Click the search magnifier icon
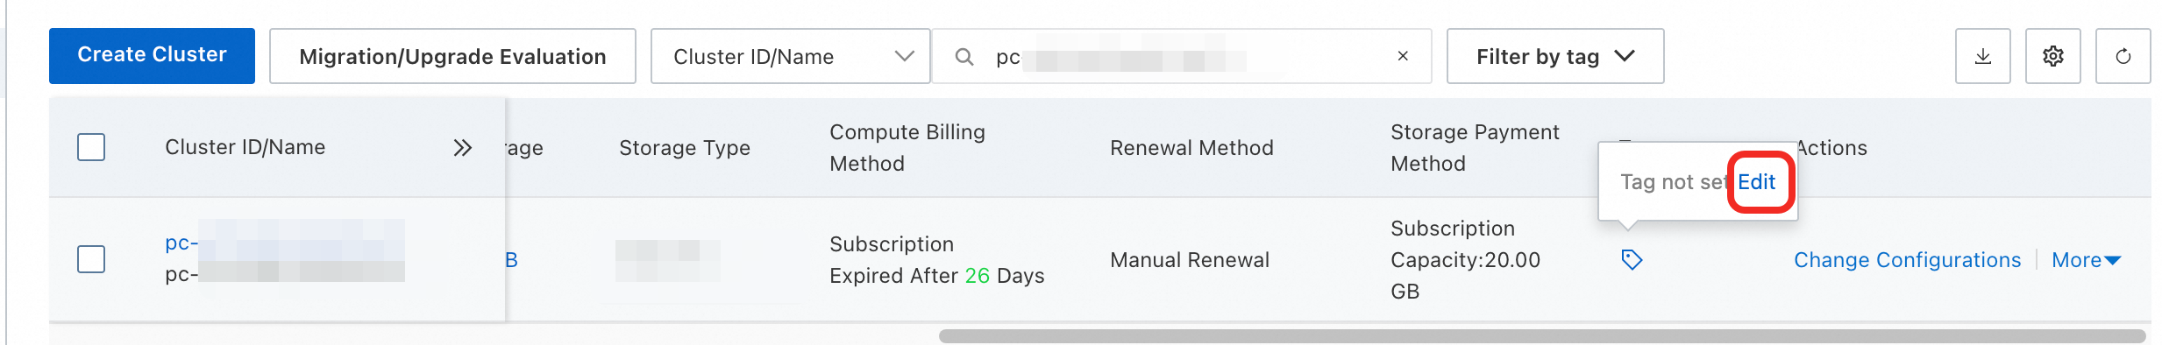The height and width of the screenshot is (345, 2162). click(x=964, y=57)
